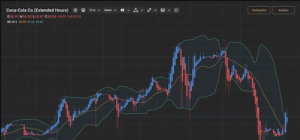Expand the chevron beside the triangle indicators icon
Screen dimensions: 300x140
click(142, 10)
